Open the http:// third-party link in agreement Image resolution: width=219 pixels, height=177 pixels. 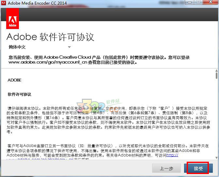[x=172, y=155]
